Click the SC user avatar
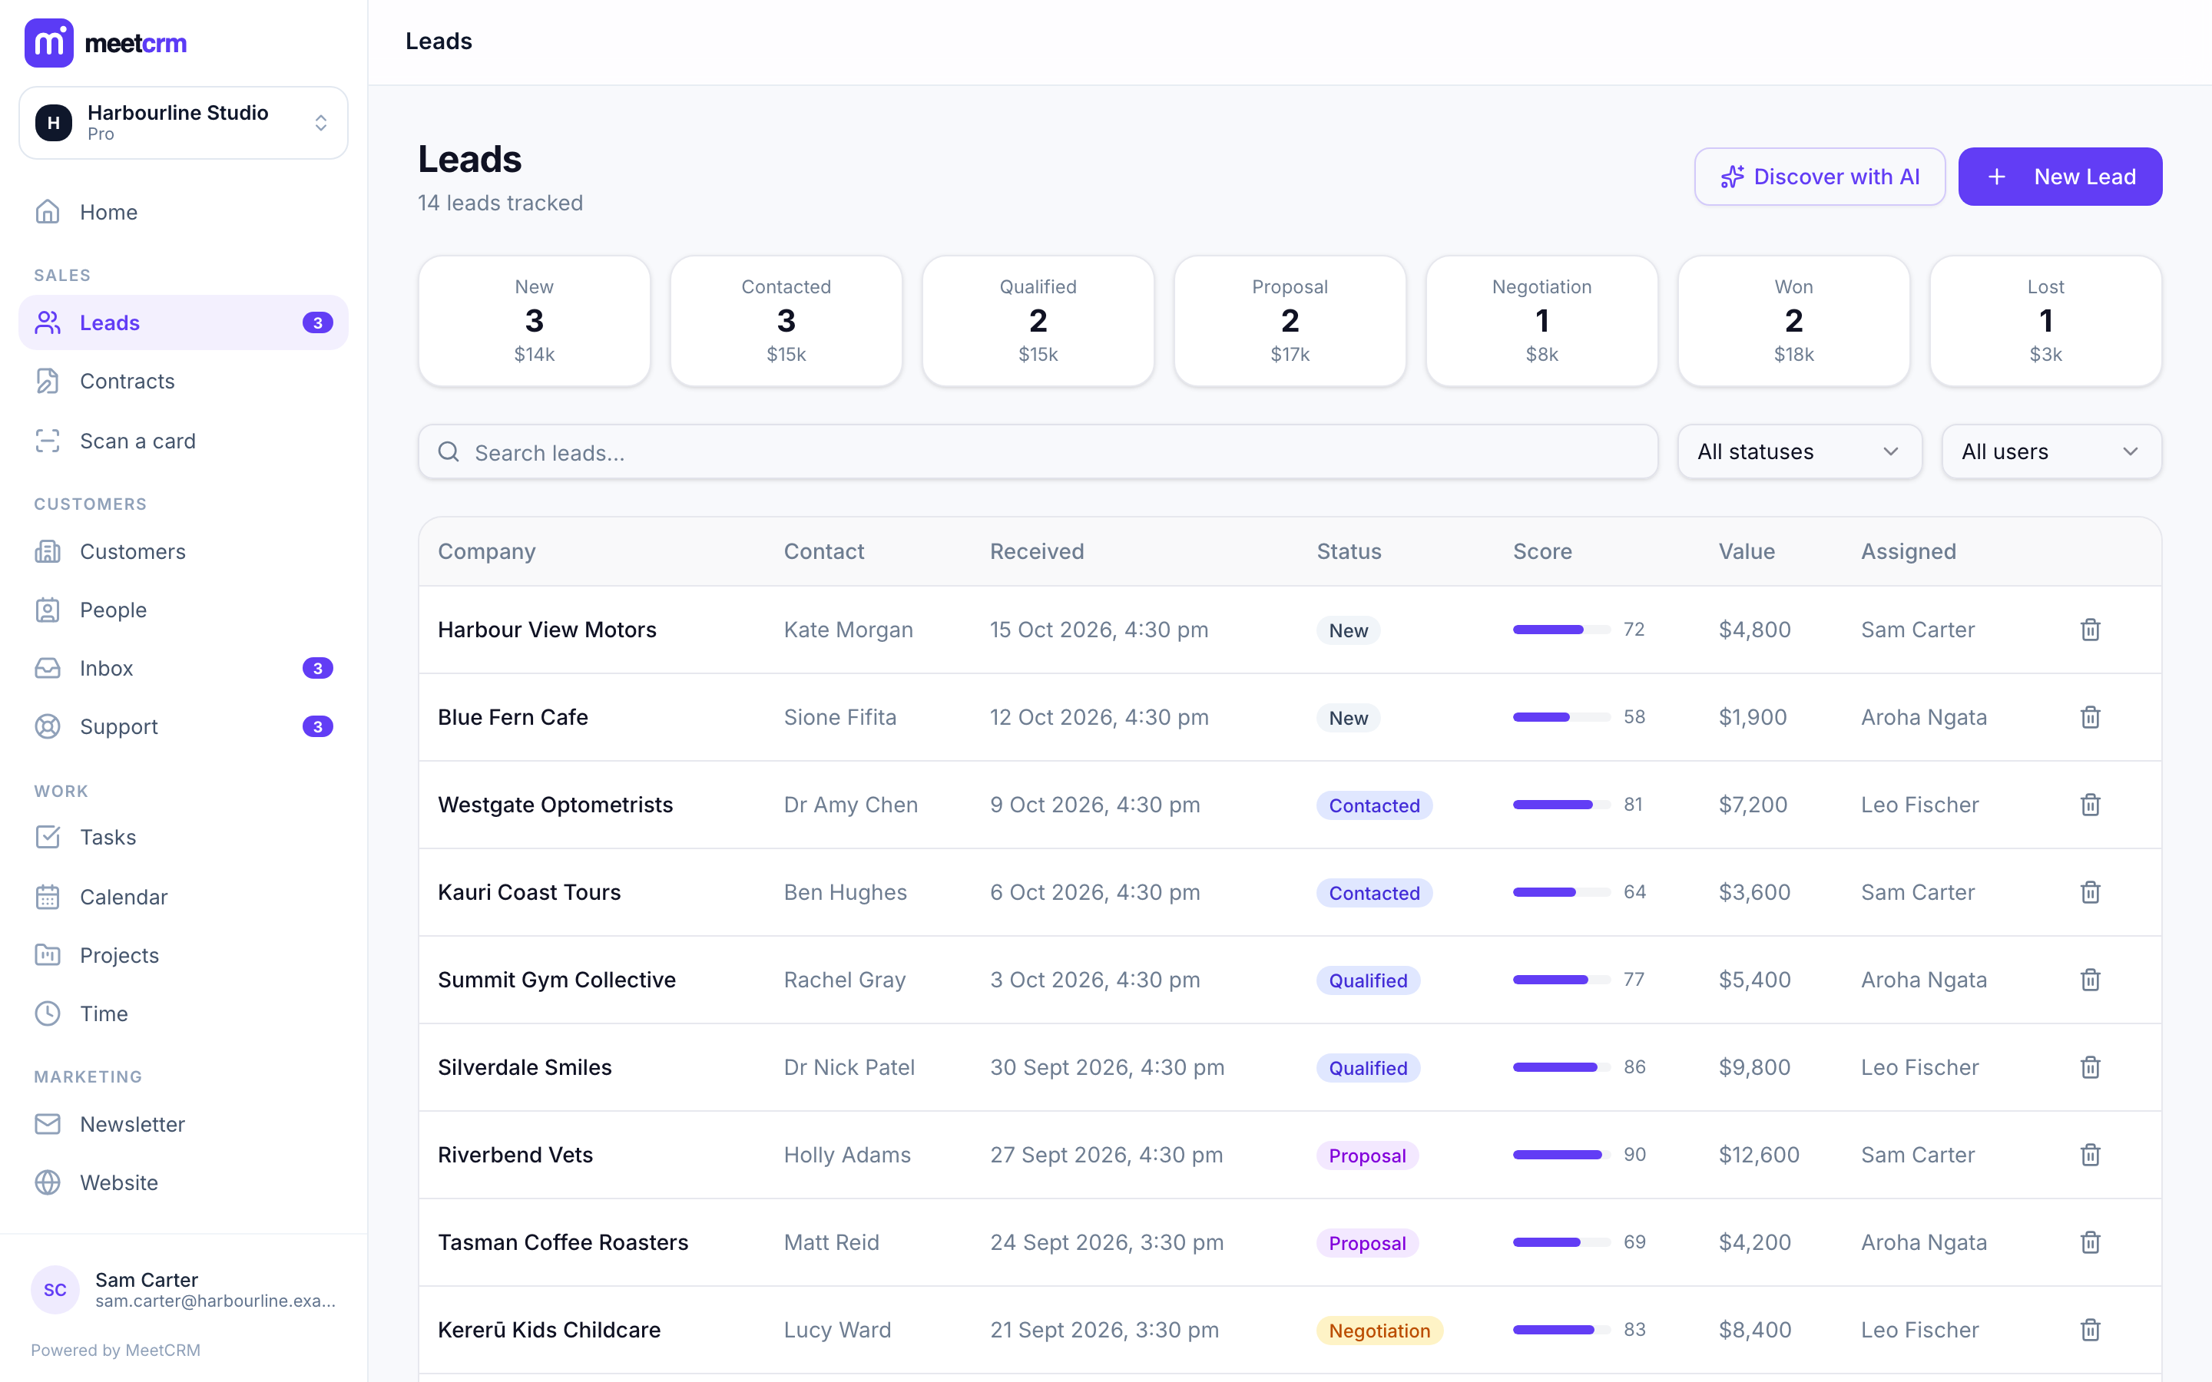The height and width of the screenshot is (1382, 2212). coord(55,1290)
